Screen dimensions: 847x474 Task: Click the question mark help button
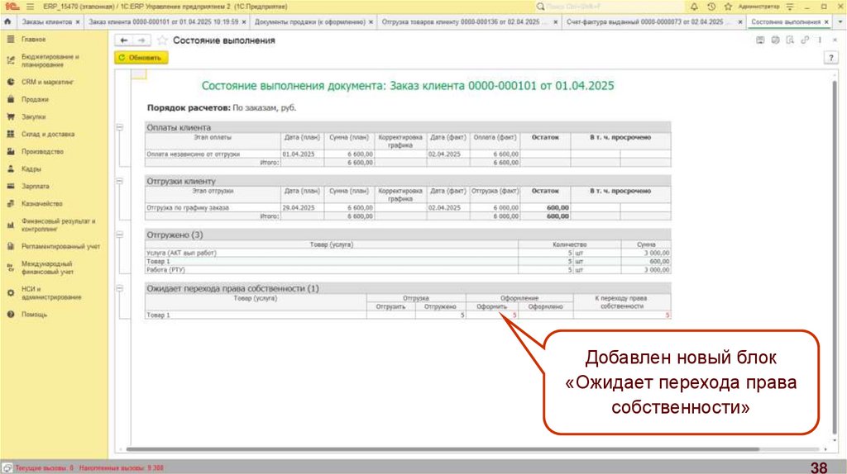(x=830, y=58)
